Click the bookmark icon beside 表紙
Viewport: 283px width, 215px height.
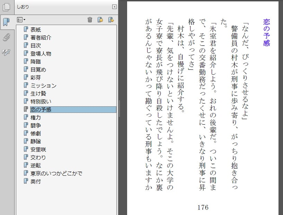[x=26, y=29]
